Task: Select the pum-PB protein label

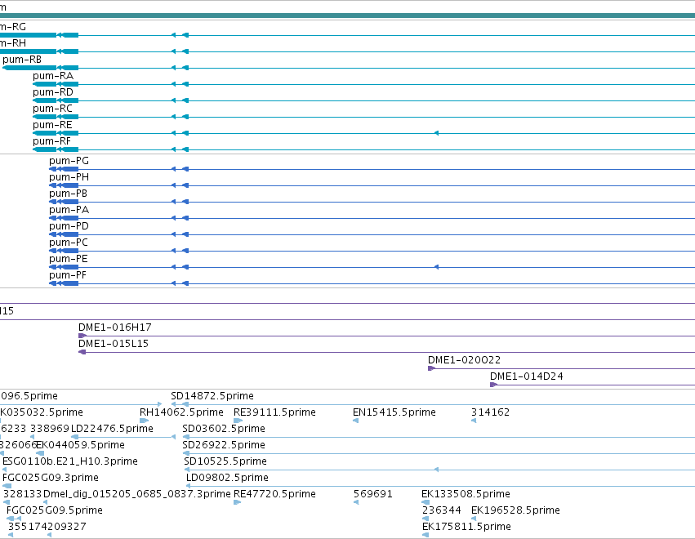Action: 69,194
